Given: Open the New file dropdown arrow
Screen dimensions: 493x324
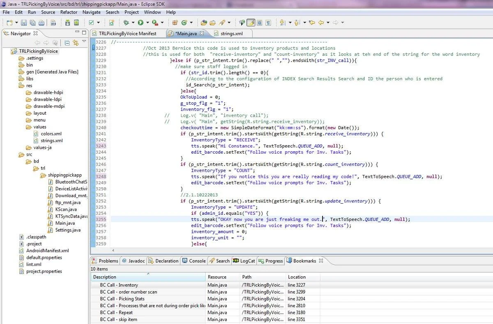Looking at the screenshot, I should pyautogui.click(x=16, y=23).
